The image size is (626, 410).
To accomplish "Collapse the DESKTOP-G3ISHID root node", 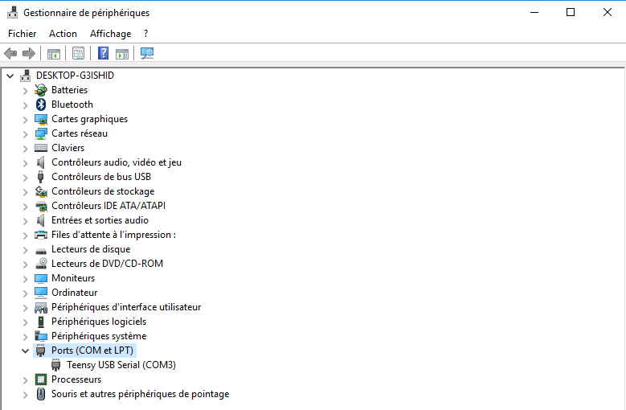I will click(x=10, y=76).
